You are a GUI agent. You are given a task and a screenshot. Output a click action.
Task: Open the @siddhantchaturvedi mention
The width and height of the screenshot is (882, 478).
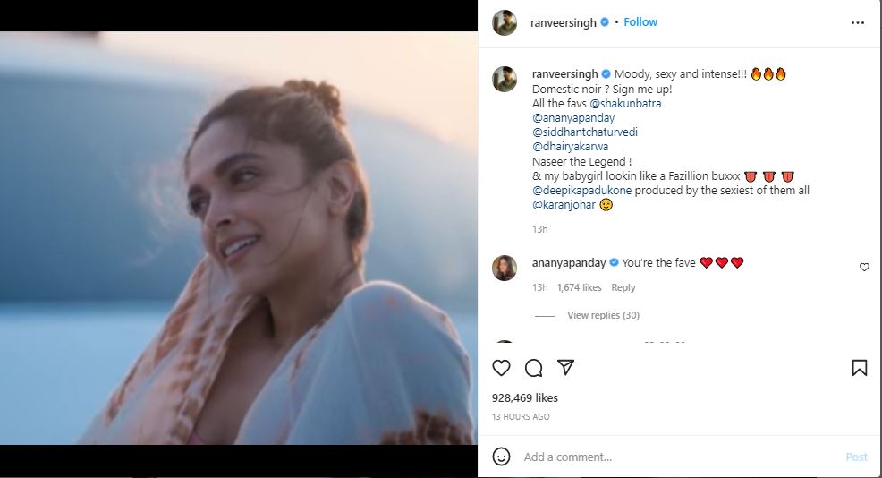click(585, 132)
